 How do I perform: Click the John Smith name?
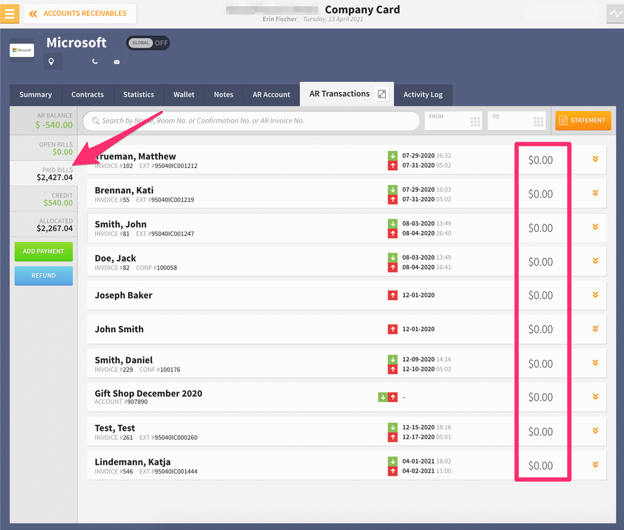(x=119, y=329)
